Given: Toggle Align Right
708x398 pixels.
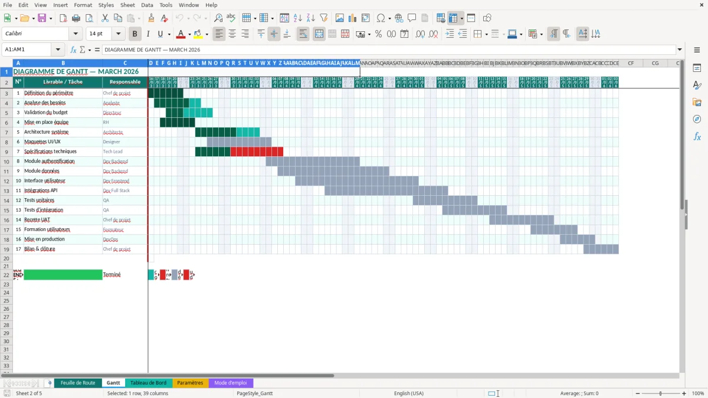Looking at the screenshot, I should pos(245,34).
